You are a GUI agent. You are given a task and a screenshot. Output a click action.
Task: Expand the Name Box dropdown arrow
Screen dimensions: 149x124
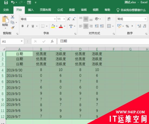tap(22, 41)
